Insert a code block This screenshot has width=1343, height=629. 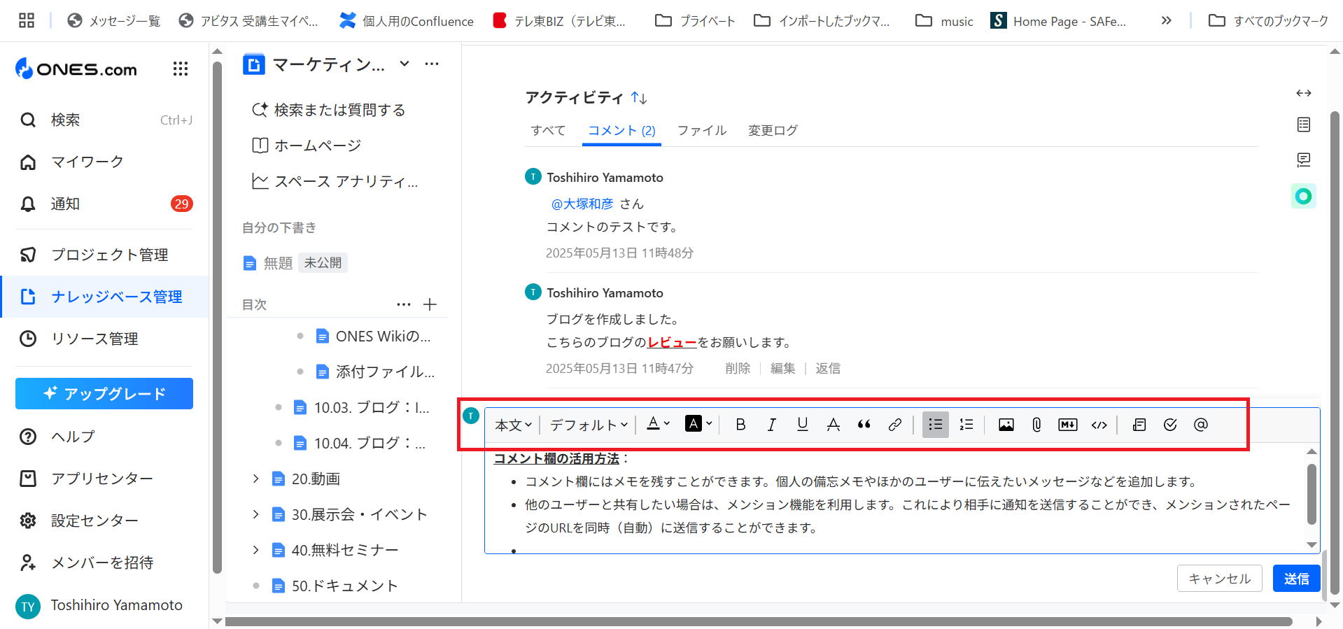point(1099,425)
